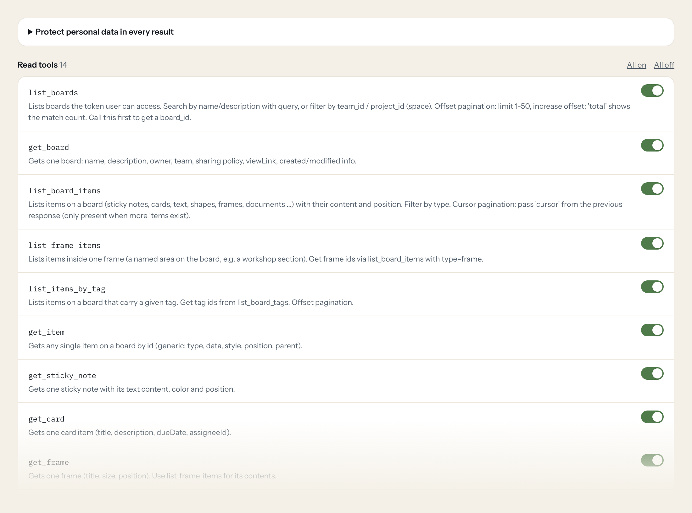The width and height of the screenshot is (692, 513).
Task: Click the 'All off' link
Action: point(664,65)
